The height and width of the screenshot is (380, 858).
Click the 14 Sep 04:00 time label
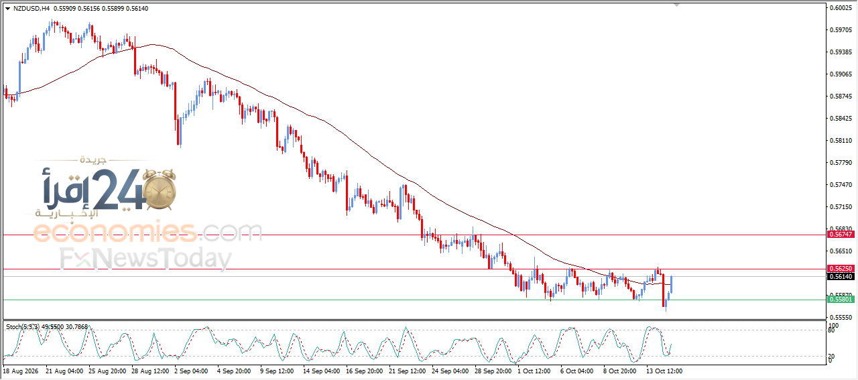(x=322, y=371)
